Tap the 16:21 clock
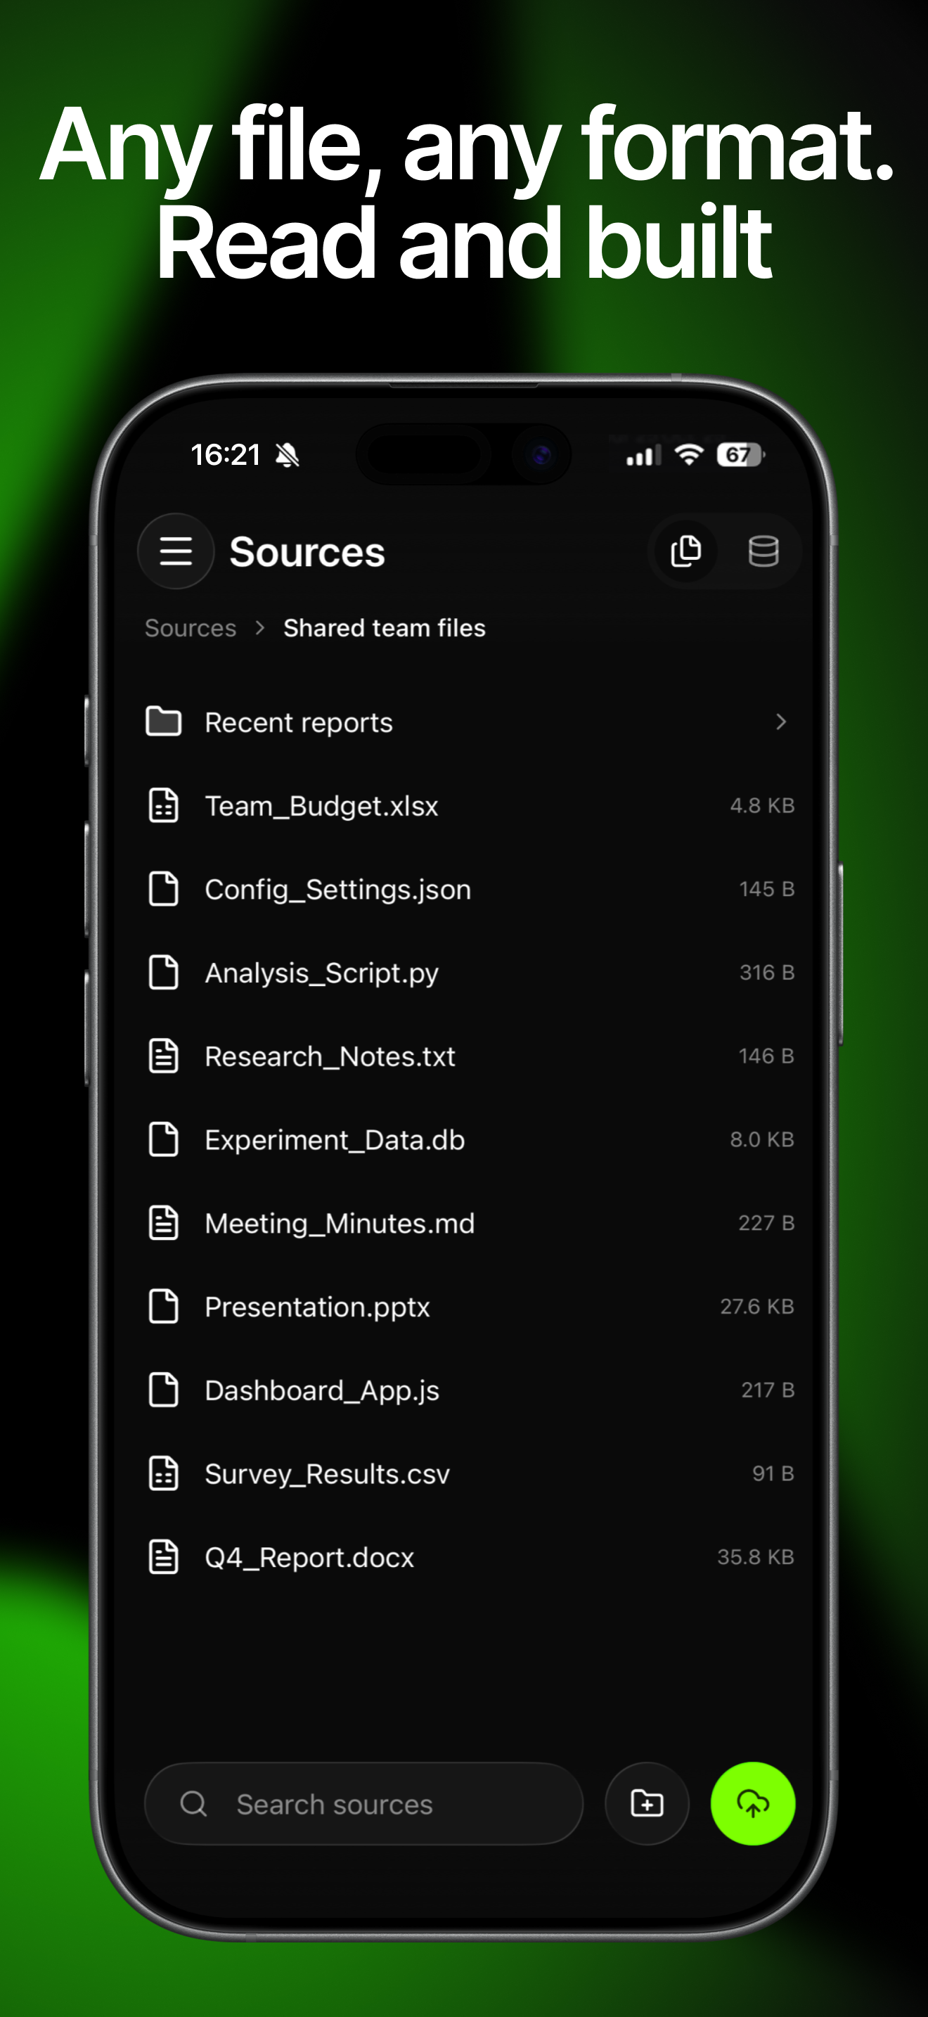 tap(226, 455)
